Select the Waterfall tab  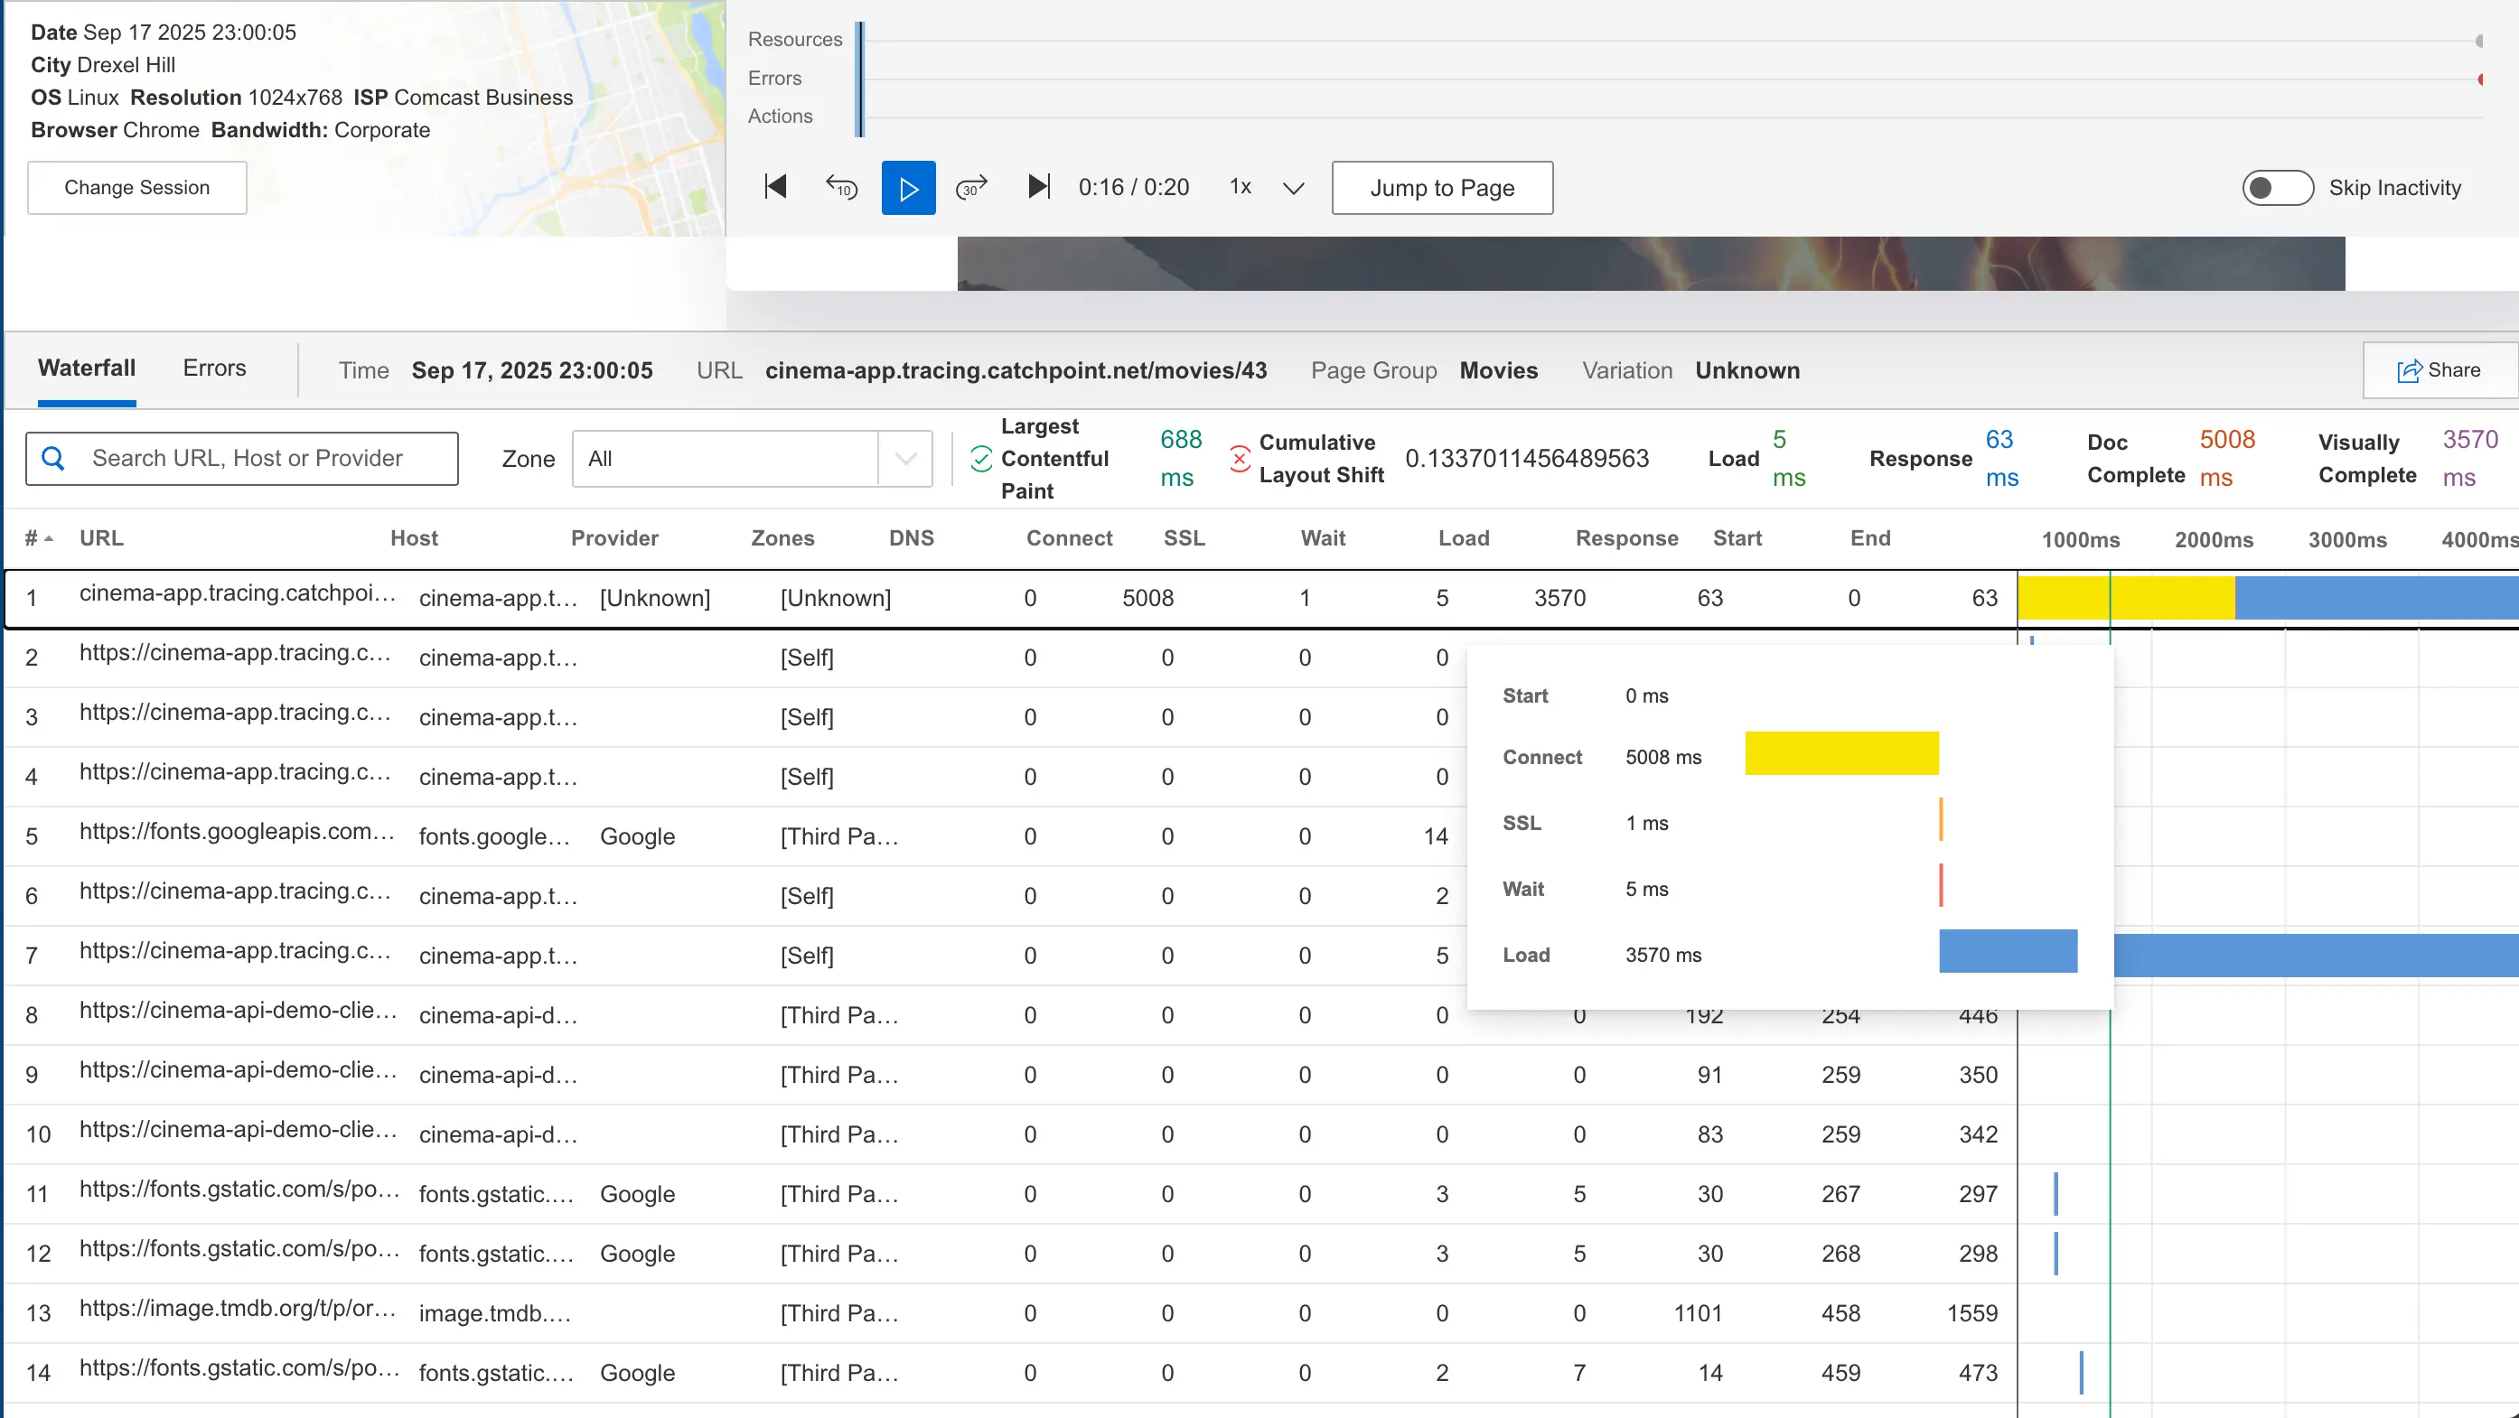pyautogui.click(x=86, y=368)
